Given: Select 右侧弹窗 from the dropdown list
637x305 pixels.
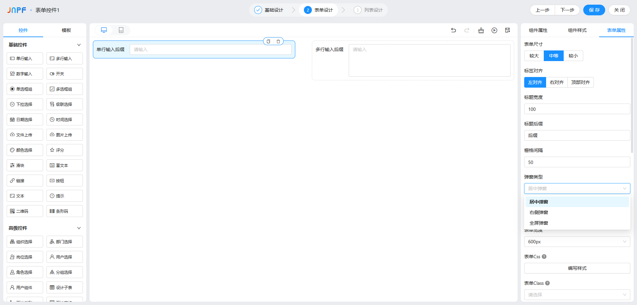Looking at the screenshot, I should [577, 212].
